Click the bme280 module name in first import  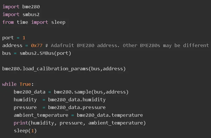(x=31, y=7)
